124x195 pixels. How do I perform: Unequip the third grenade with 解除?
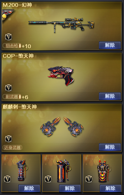click(x=110, y=188)
